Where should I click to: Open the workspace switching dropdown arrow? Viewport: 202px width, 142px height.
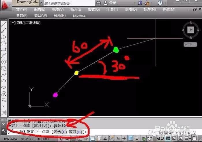tap(190, 139)
